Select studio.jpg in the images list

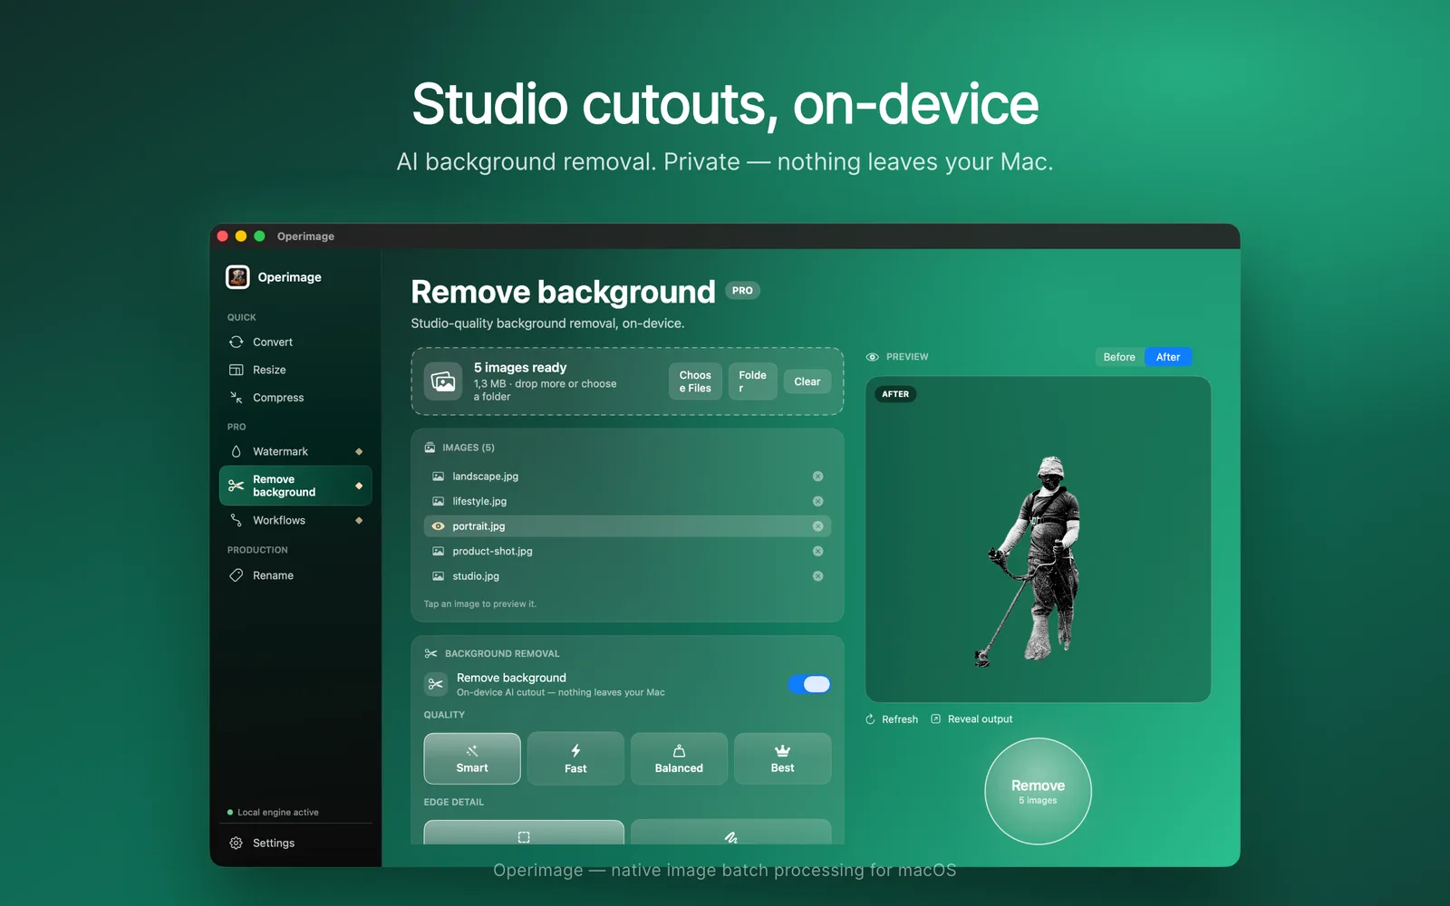tap(627, 576)
